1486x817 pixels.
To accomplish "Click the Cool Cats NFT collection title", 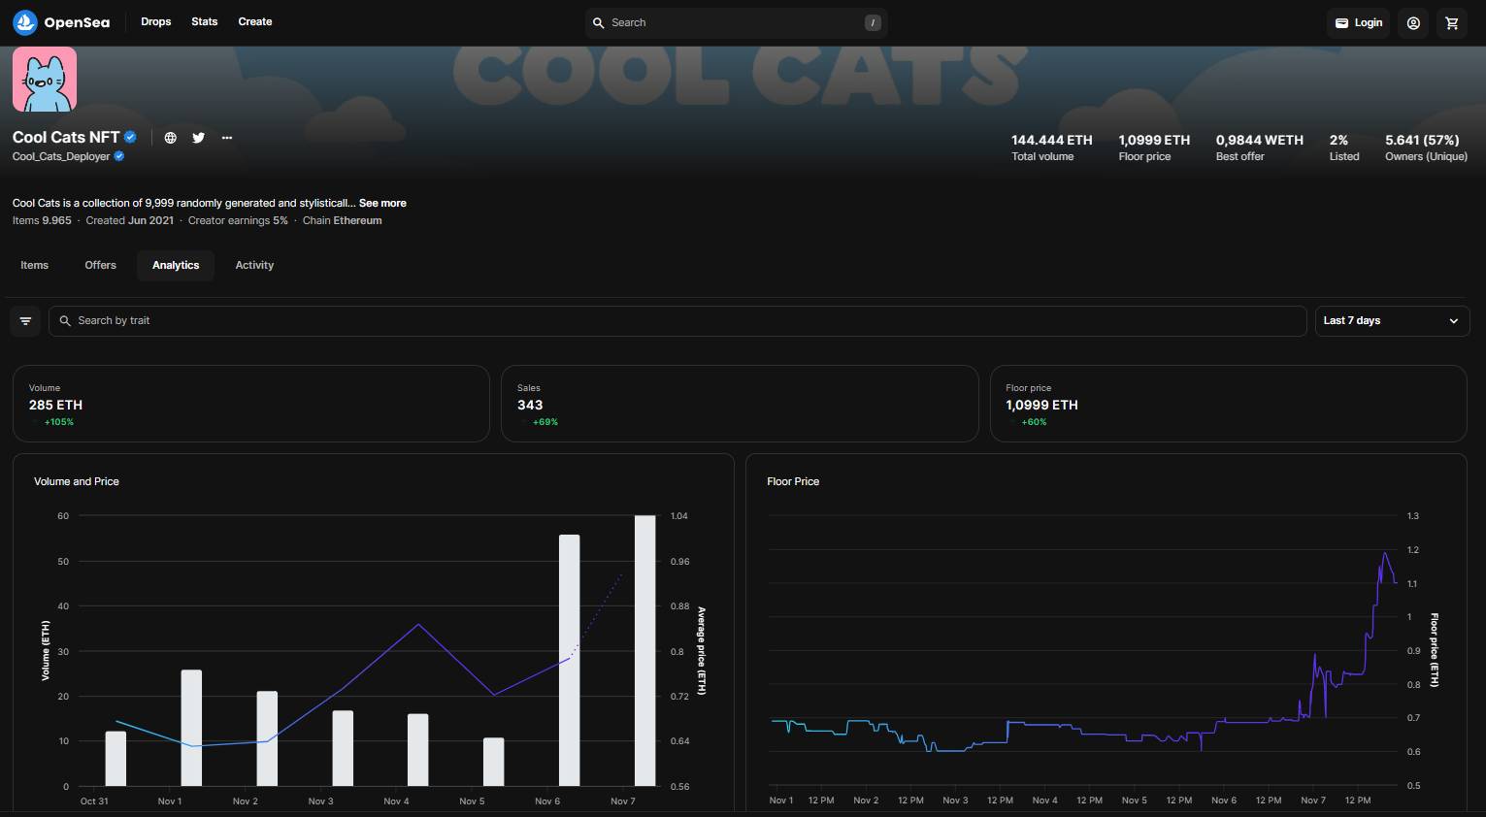I will (66, 137).
